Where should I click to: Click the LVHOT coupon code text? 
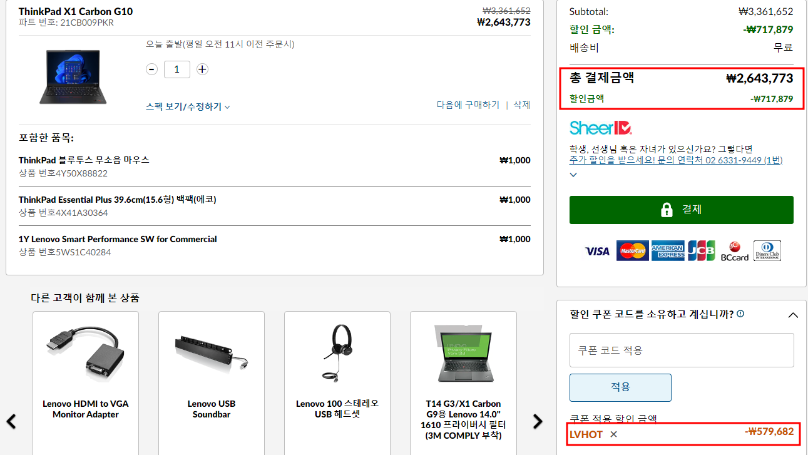[x=586, y=434]
